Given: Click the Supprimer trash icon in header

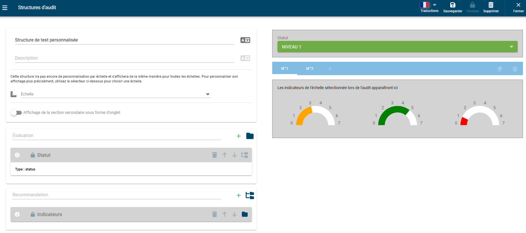Looking at the screenshot, I should tap(491, 5).
